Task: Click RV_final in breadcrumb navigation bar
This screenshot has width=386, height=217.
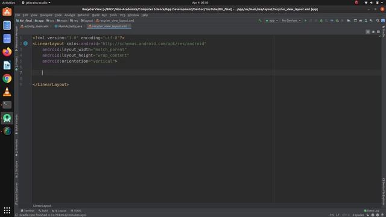Action: tap(24, 20)
